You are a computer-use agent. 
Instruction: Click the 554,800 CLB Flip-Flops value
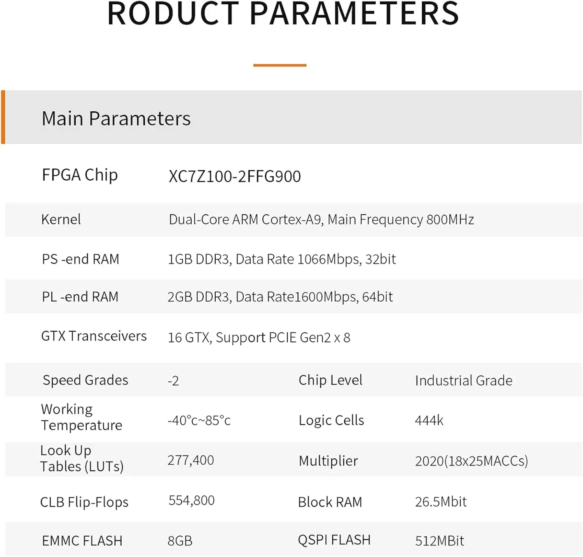click(x=191, y=501)
